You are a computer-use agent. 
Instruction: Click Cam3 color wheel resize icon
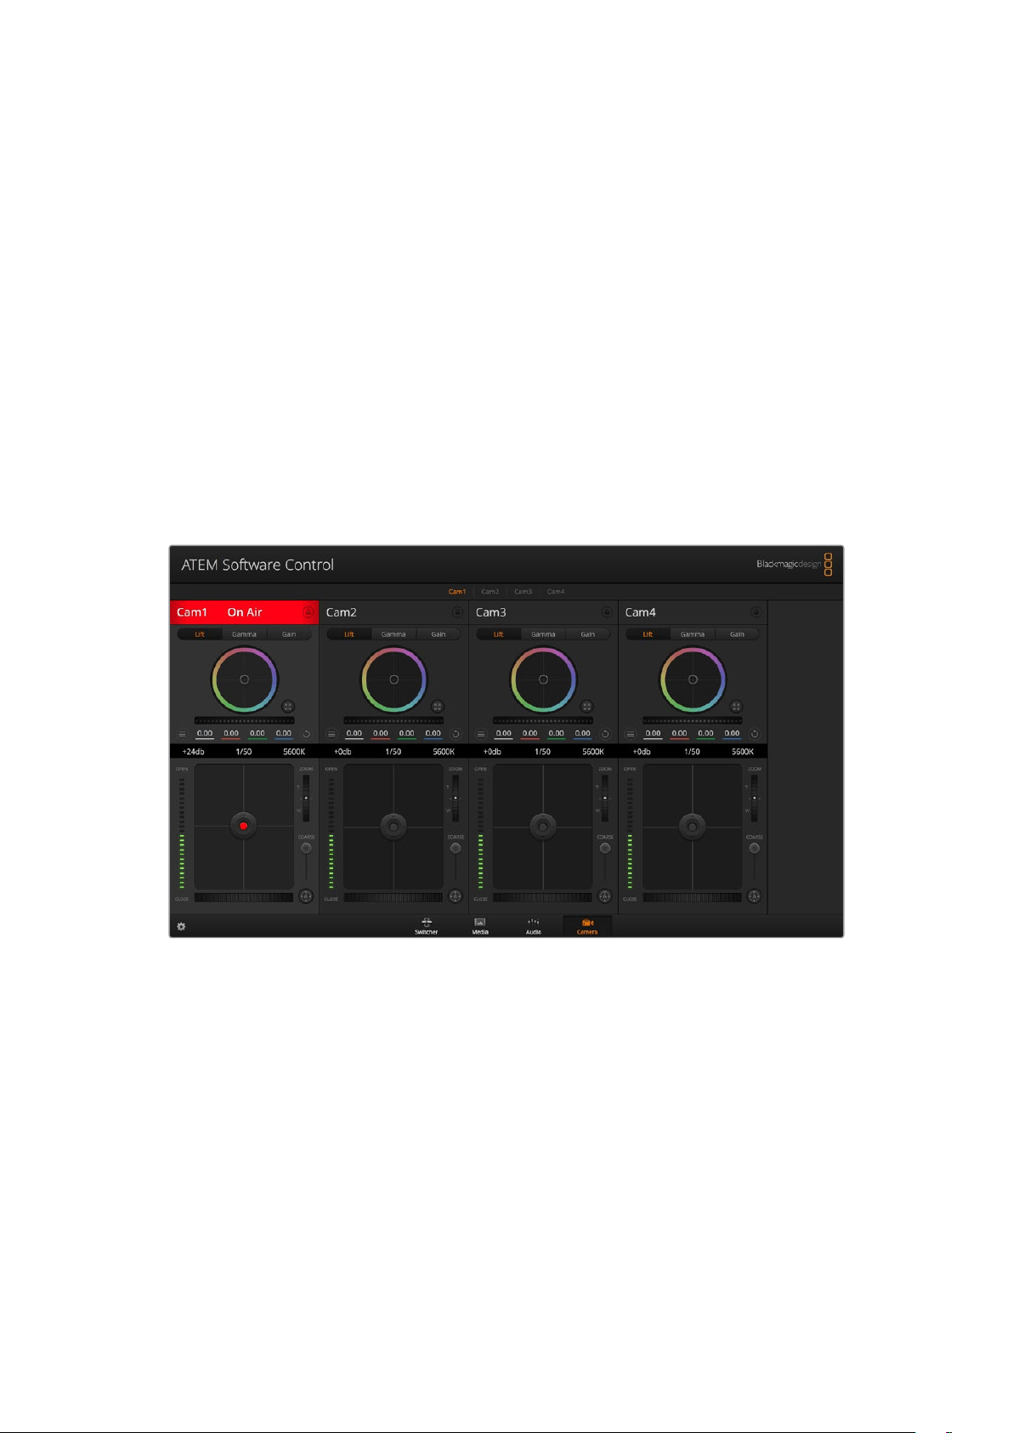(586, 706)
